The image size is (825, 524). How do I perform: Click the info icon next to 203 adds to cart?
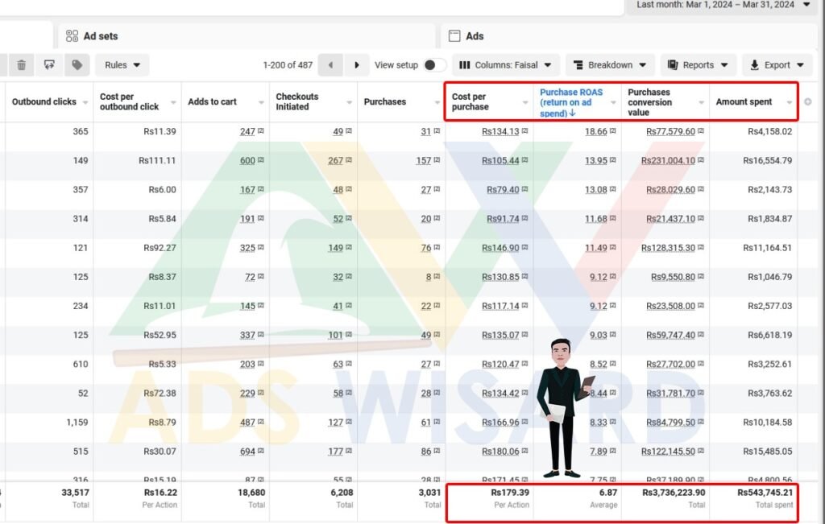click(x=261, y=363)
